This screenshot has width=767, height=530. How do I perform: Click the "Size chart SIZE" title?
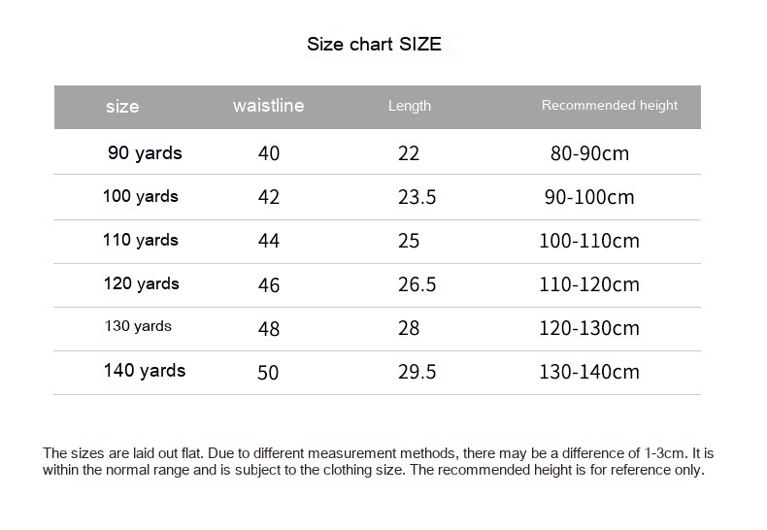point(374,44)
